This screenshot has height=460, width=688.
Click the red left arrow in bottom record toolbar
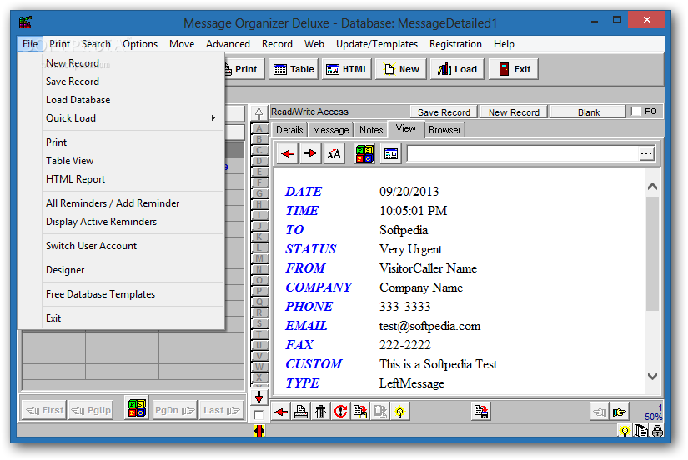click(281, 412)
